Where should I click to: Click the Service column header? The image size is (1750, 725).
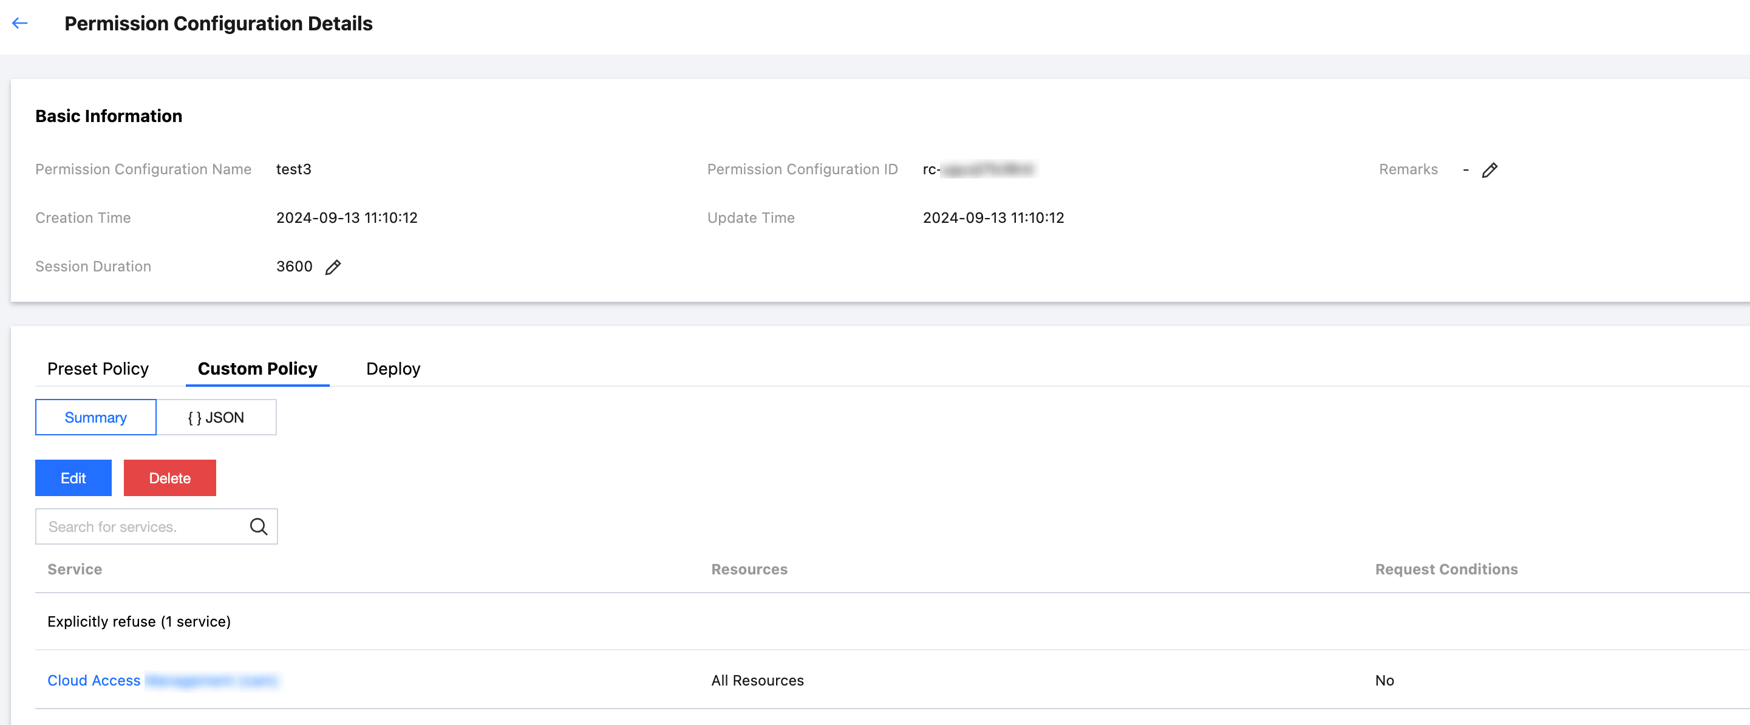(75, 570)
